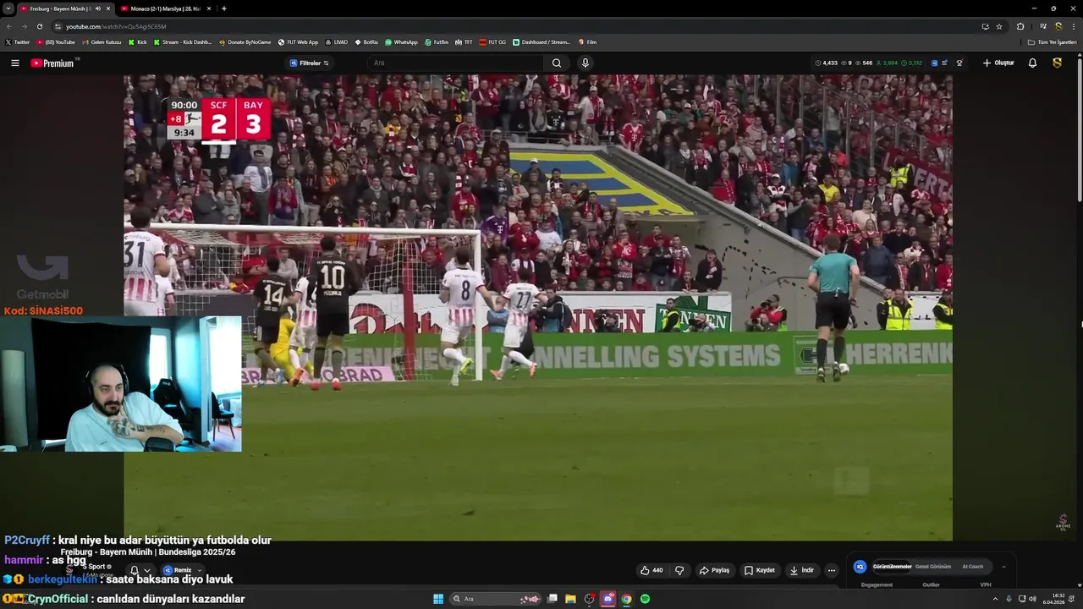Click the Paylaş share button
This screenshot has height=609, width=1083.
point(714,570)
